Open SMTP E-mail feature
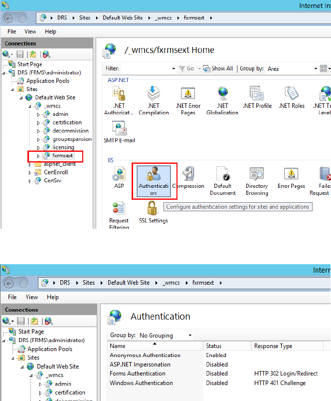This screenshot has height=401, width=331. 119,132
